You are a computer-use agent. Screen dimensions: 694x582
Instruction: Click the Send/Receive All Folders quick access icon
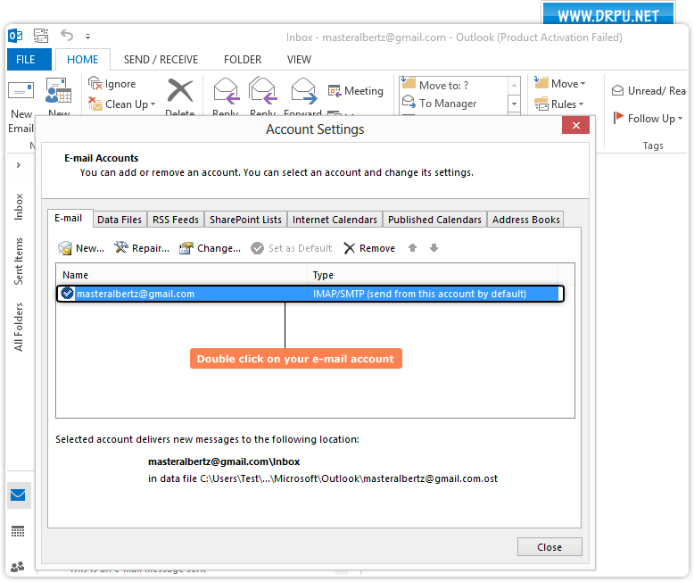[41, 36]
